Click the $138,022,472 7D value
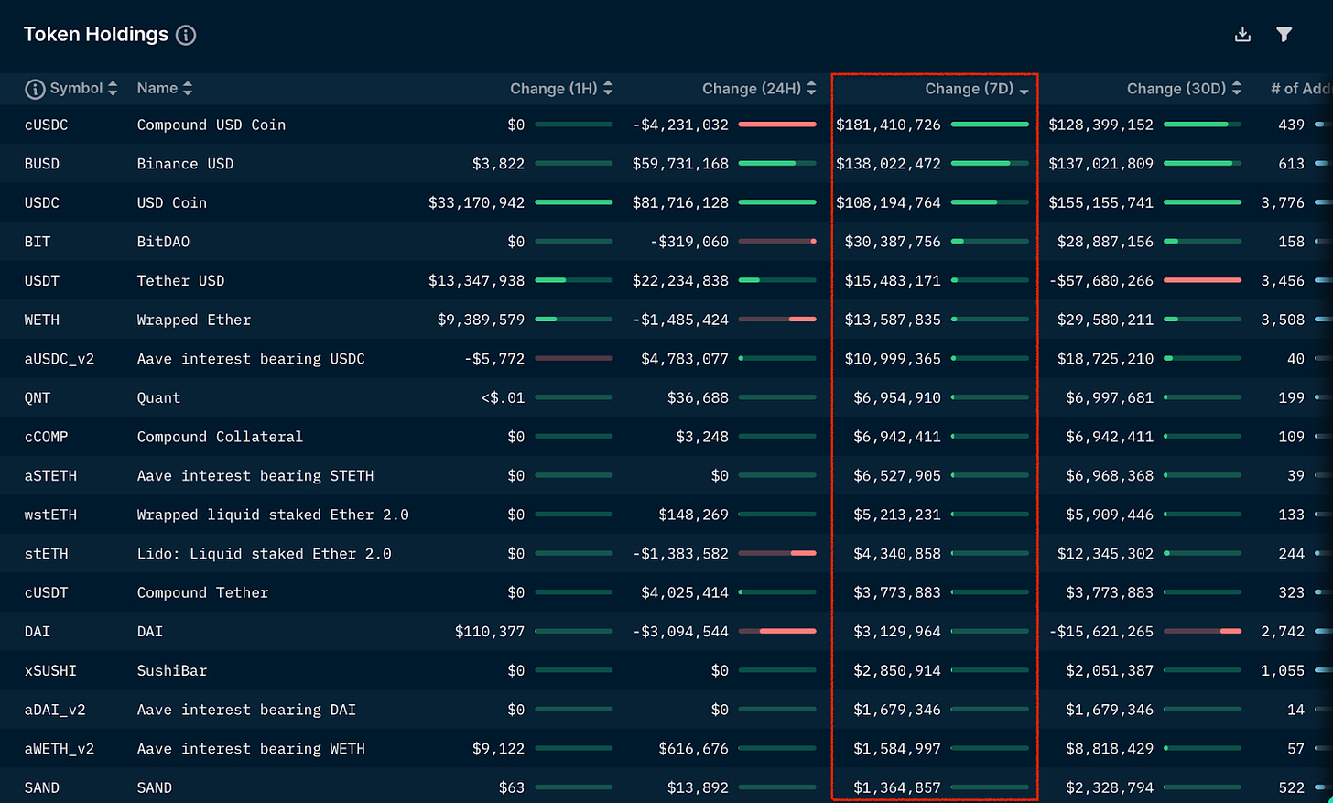1333x803 pixels. tap(888, 164)
